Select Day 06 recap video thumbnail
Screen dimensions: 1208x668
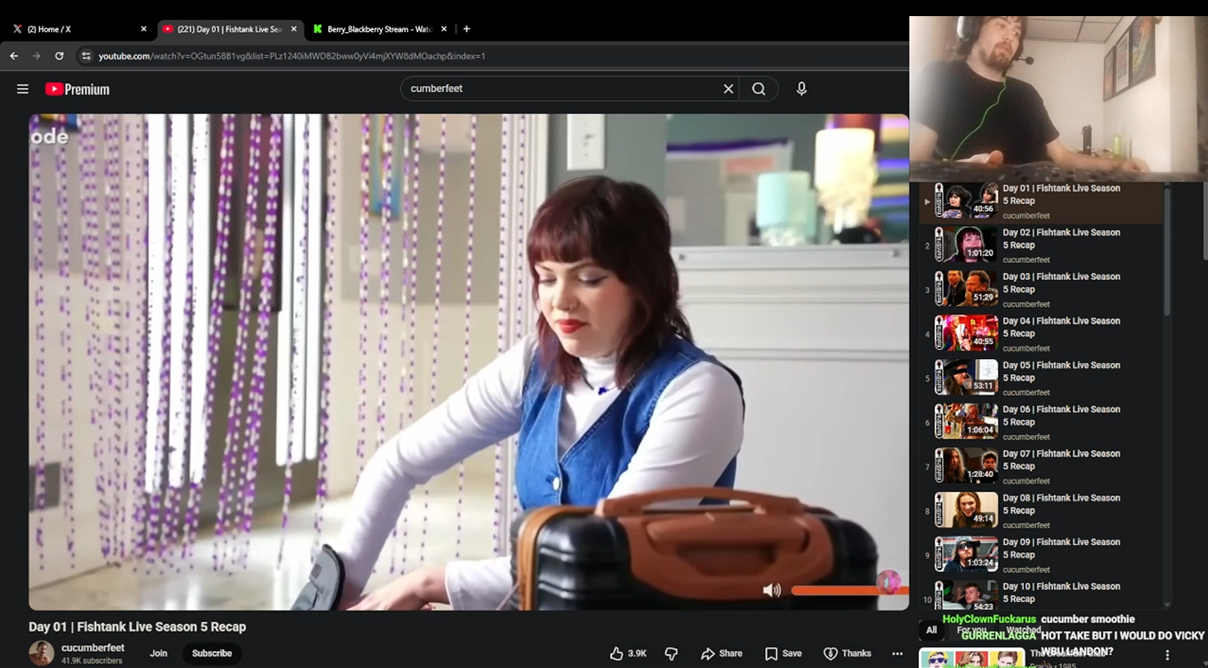tap(967, 422)
